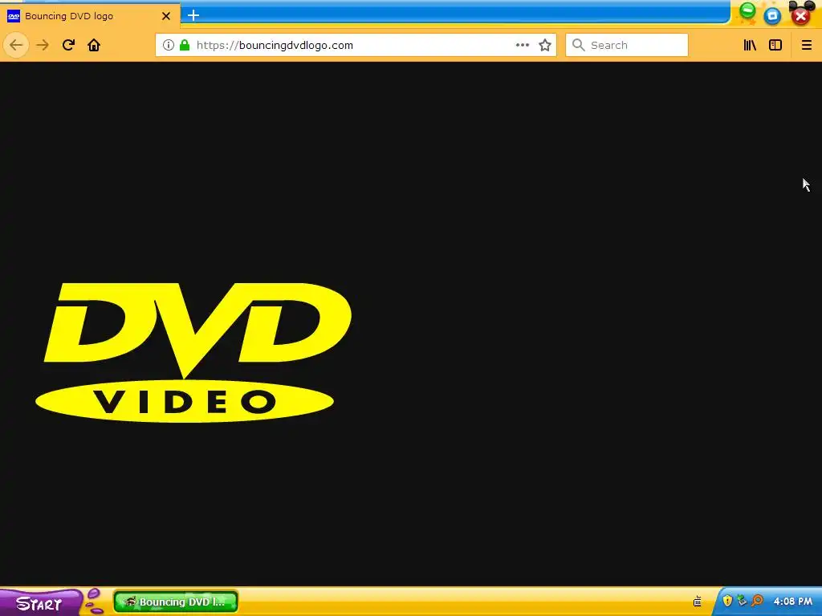Reload the current page
The width and height of the screenshot is (822, 616).
68,45
